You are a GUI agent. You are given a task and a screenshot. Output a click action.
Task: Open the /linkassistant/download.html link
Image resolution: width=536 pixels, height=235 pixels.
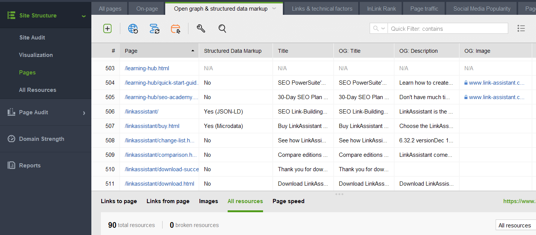coord(160,184)
